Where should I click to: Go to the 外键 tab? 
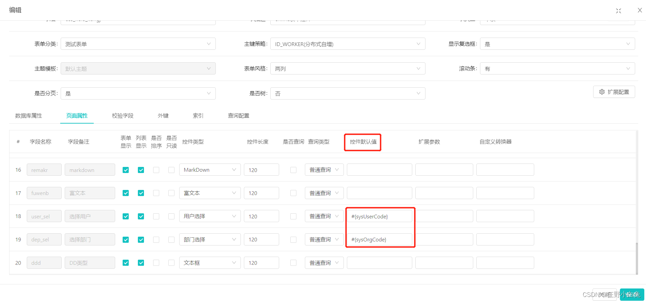pyautogui.click(x=163, y=116)
